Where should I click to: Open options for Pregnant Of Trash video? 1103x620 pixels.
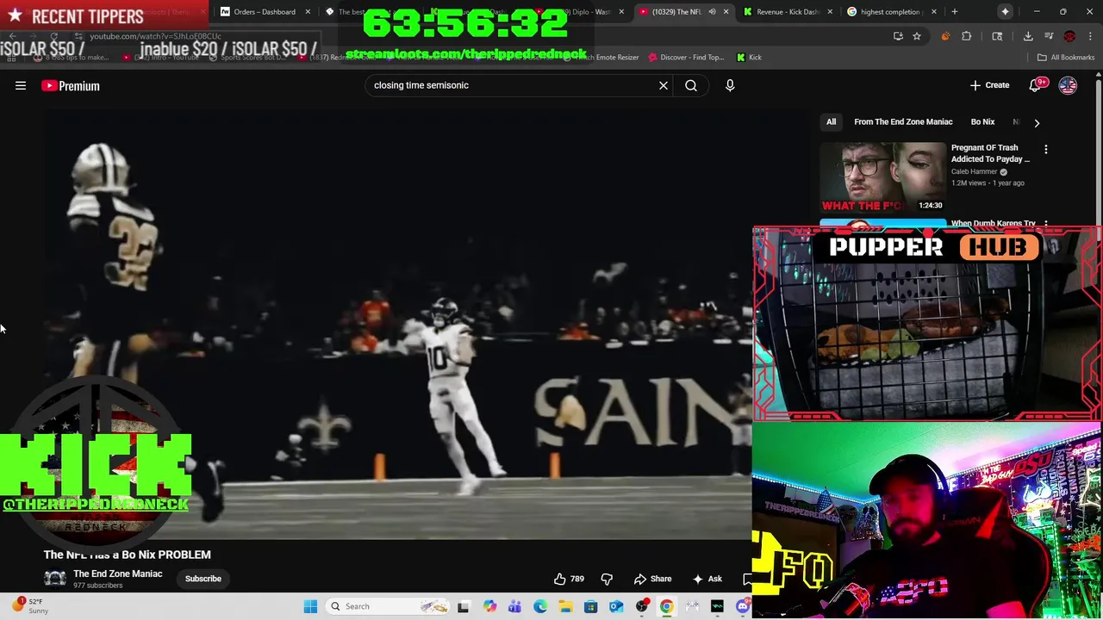[1046, 149]
